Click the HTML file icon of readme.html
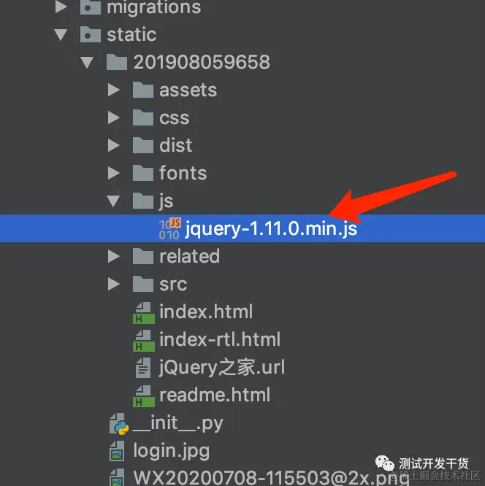Screen dimensions: 485x486 pyautogui.click(x=144, y=396)
